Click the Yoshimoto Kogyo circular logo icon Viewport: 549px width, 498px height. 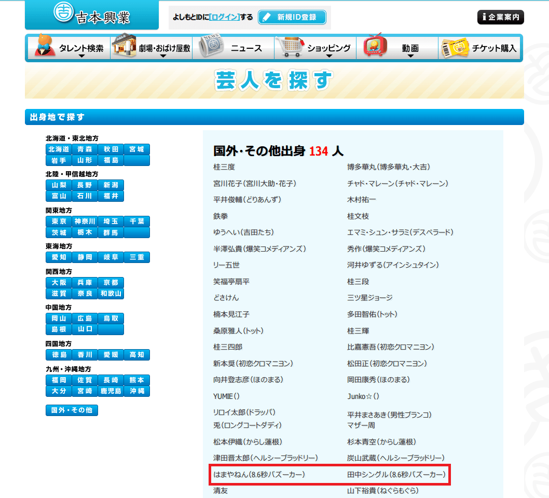pos(63,12)
